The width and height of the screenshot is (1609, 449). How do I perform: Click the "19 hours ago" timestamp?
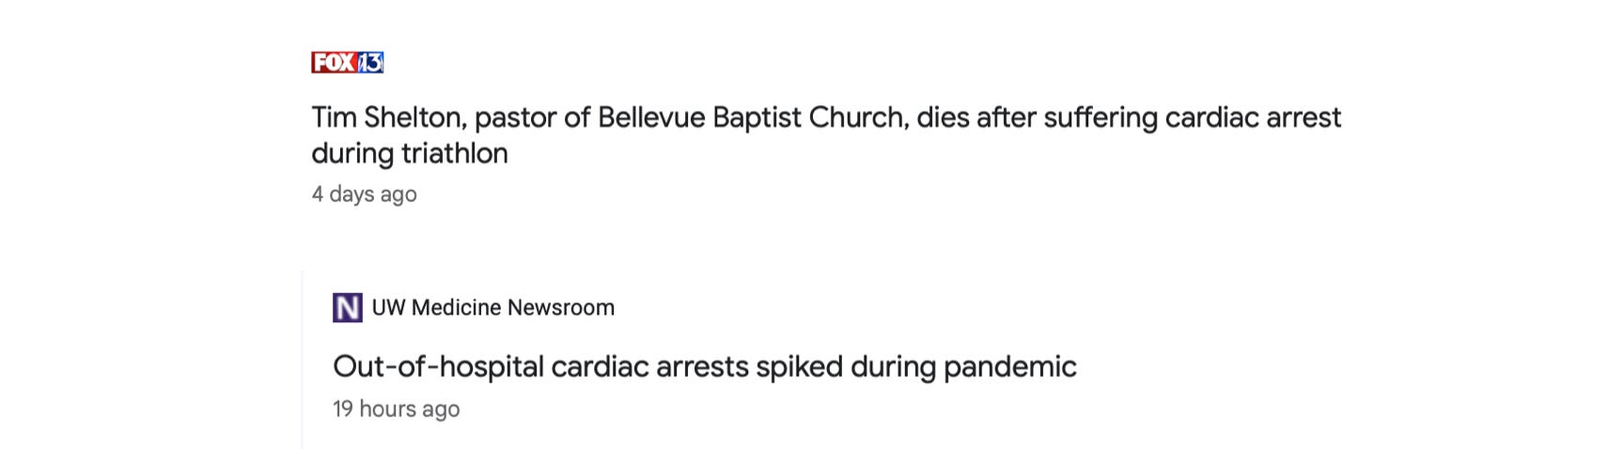(x=396, y=409)
